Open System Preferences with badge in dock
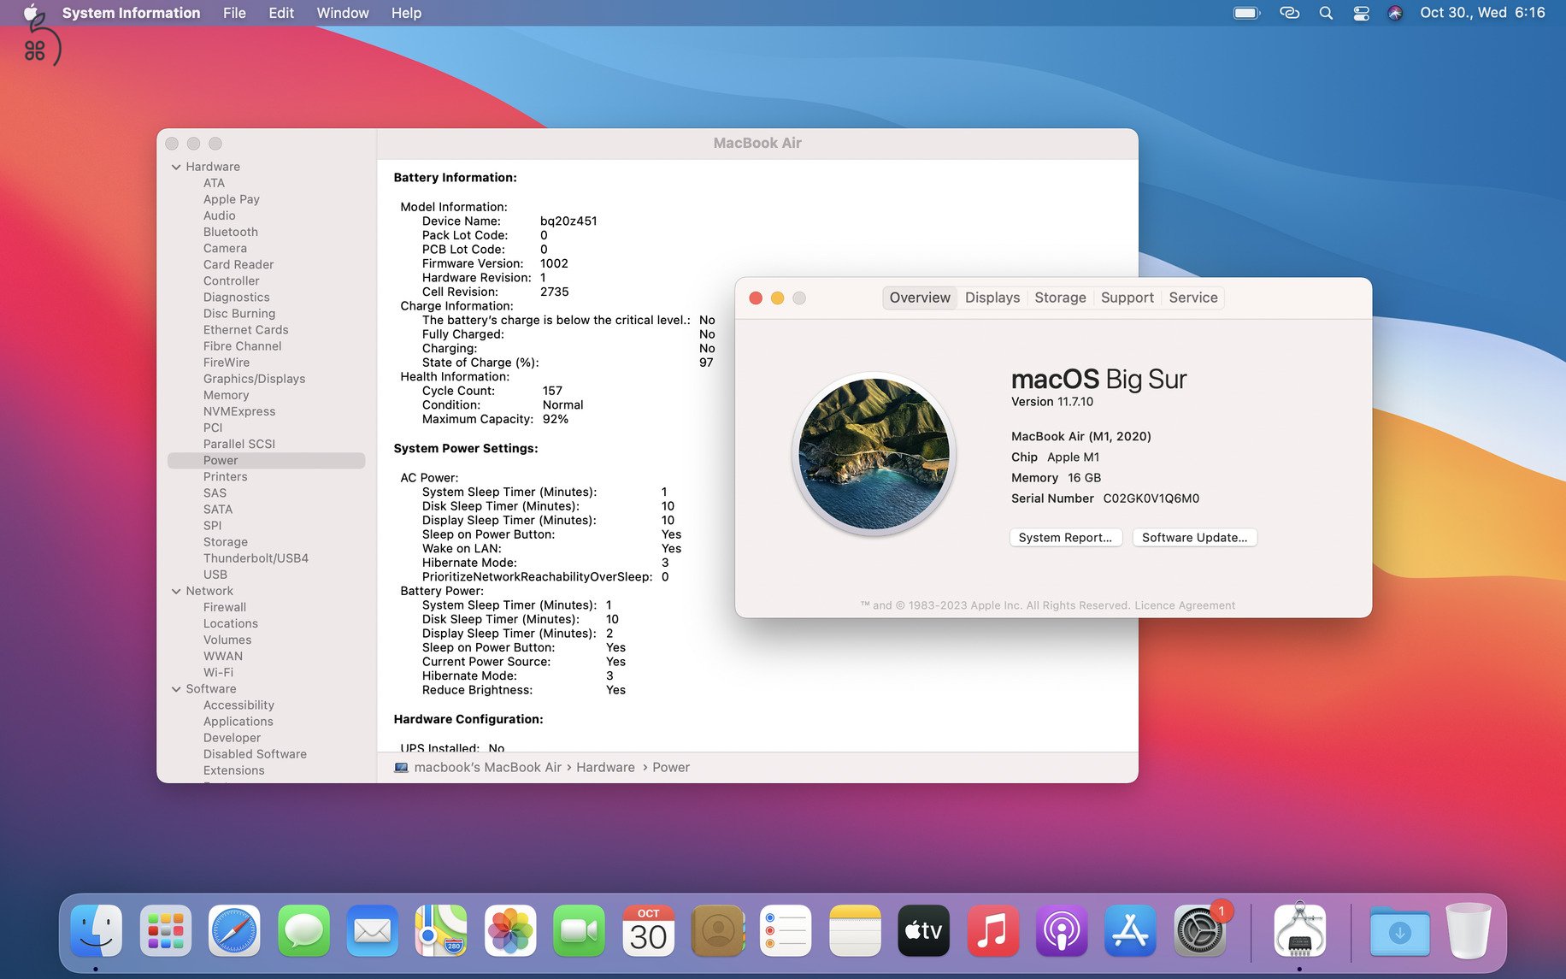The height and width of the screenshot is (979, 1566). [x=1200, y=930]
